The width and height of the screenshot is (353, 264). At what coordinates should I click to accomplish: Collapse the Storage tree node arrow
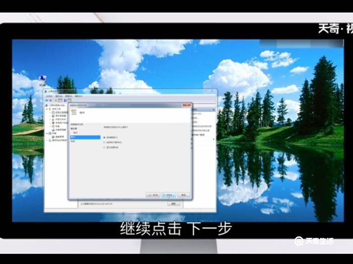pyautogui.click(x=47, y=133)
